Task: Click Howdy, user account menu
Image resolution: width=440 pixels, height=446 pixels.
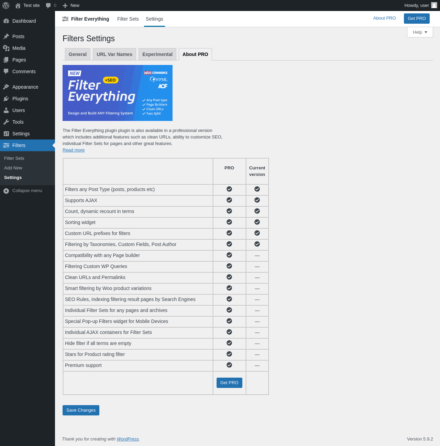Action: point(421,5)
